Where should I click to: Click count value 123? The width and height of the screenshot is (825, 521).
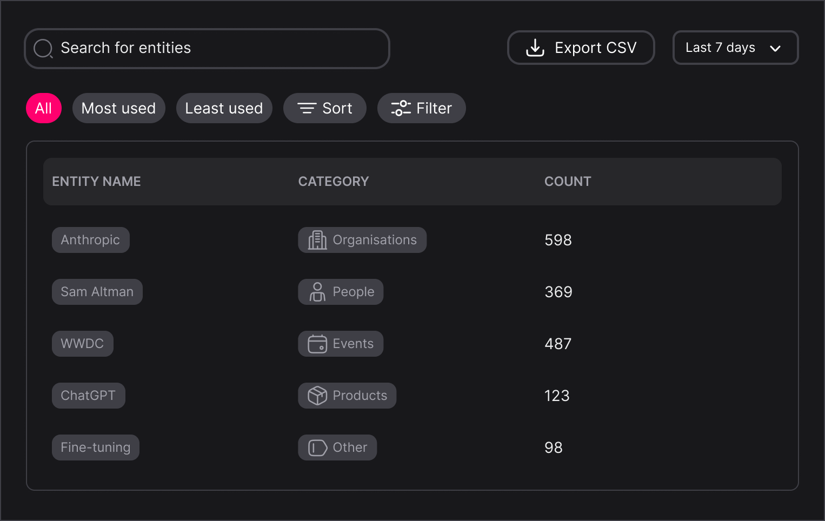click(557, 396)
